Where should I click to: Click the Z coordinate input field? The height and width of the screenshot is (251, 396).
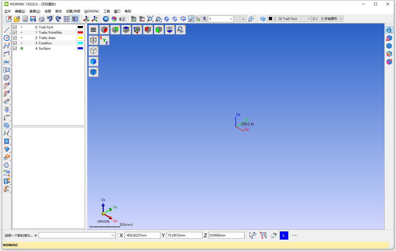pyautogui.click(x=226, y=235)
